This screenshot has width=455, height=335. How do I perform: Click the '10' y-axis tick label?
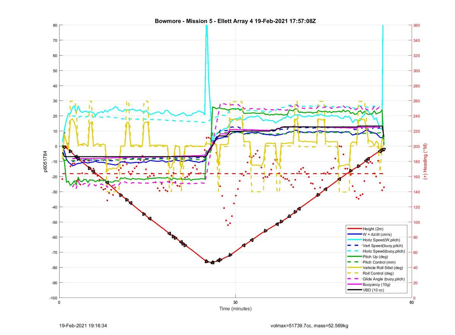pyautogui.click(x=55, y=131)
